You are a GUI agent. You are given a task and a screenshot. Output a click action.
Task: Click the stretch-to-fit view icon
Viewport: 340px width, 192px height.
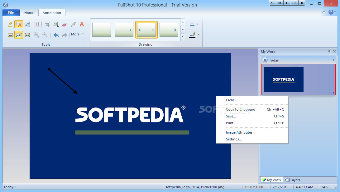coord(27,35)
